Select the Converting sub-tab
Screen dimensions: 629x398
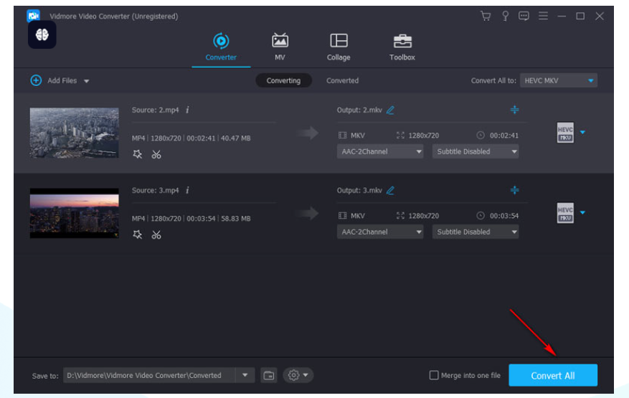coord(283,80)
